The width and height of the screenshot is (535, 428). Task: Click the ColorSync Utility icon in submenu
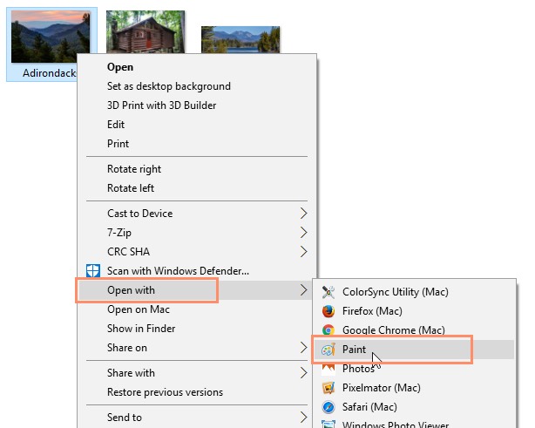(328, 292)
